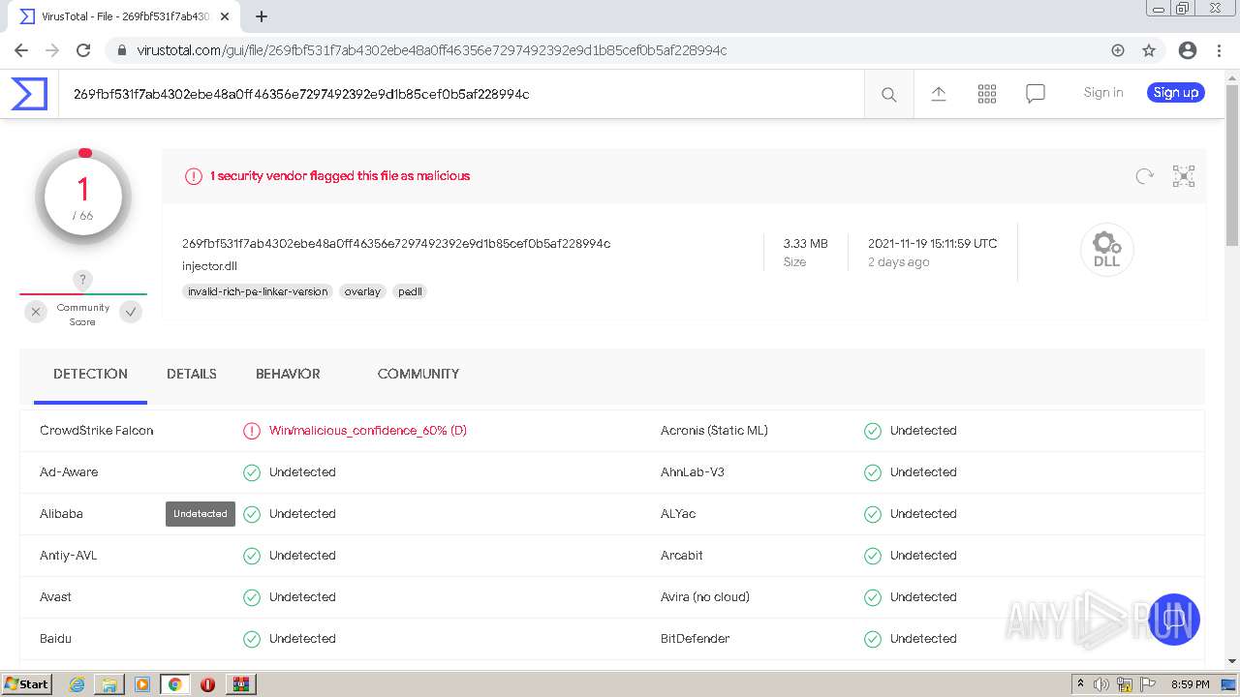The width and height of the screenshot is (1240, 697).
Task: Click the VirusTotal sigma logo
Action: [29, 94]
